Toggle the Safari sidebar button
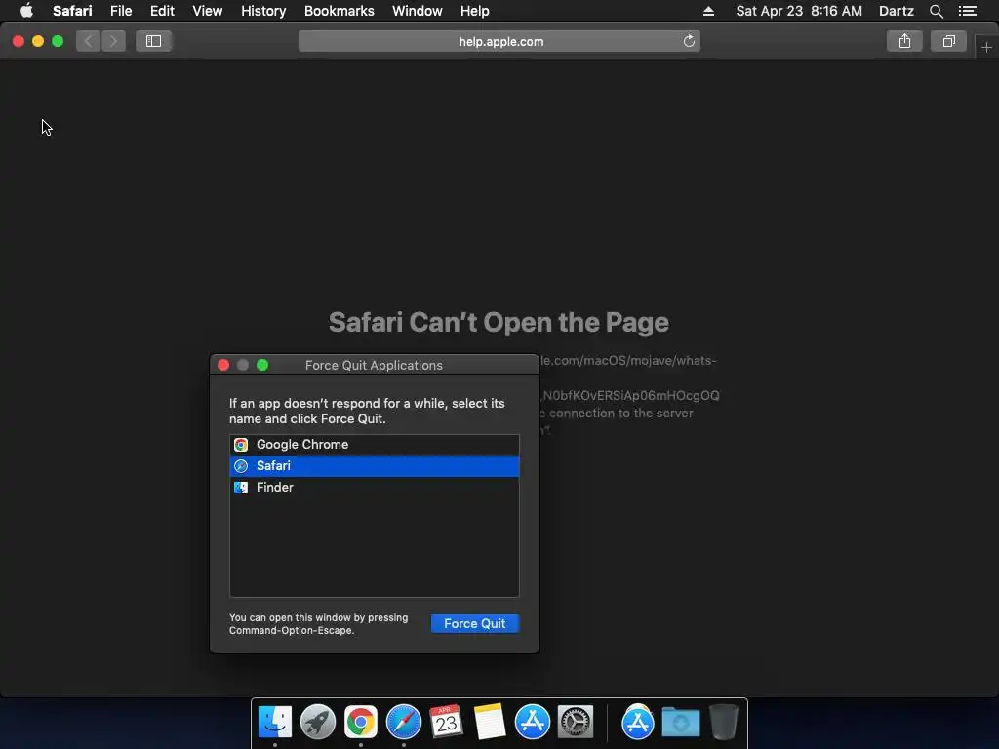The width and height of the screenshot is (999, 749). click(x=153, y=41)
